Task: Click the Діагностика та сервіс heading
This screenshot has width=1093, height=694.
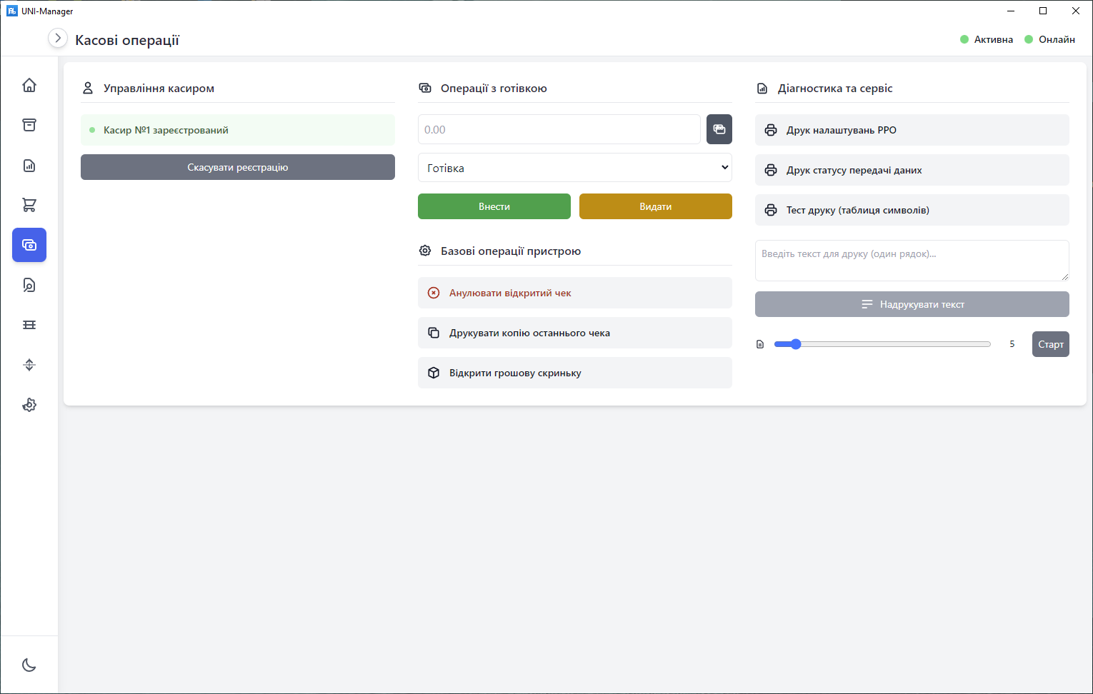Action: coord(835,89)
